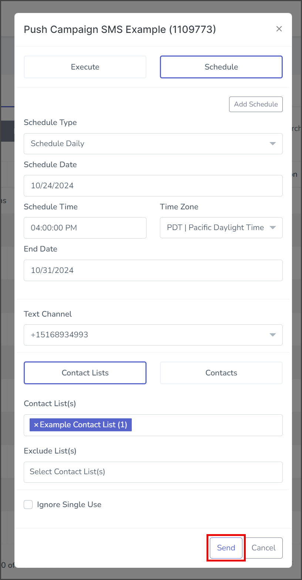Click the End Date field showing 10/31/2024
The width and height of the screenshot is (302, 580).
coord(153,270)
